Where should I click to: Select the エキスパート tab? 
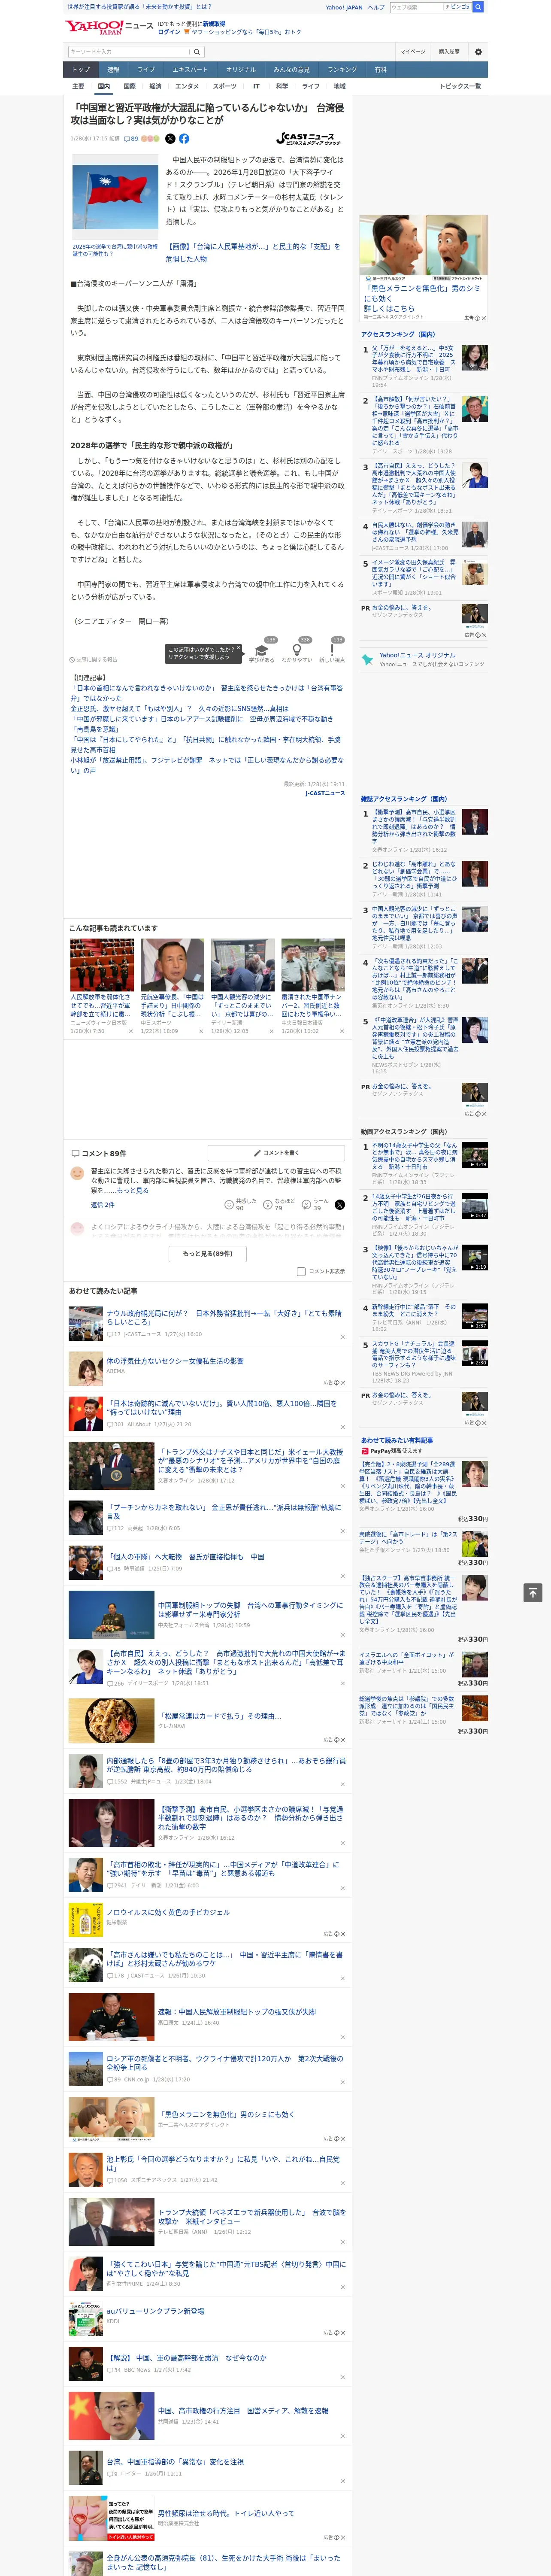[190, 69]
